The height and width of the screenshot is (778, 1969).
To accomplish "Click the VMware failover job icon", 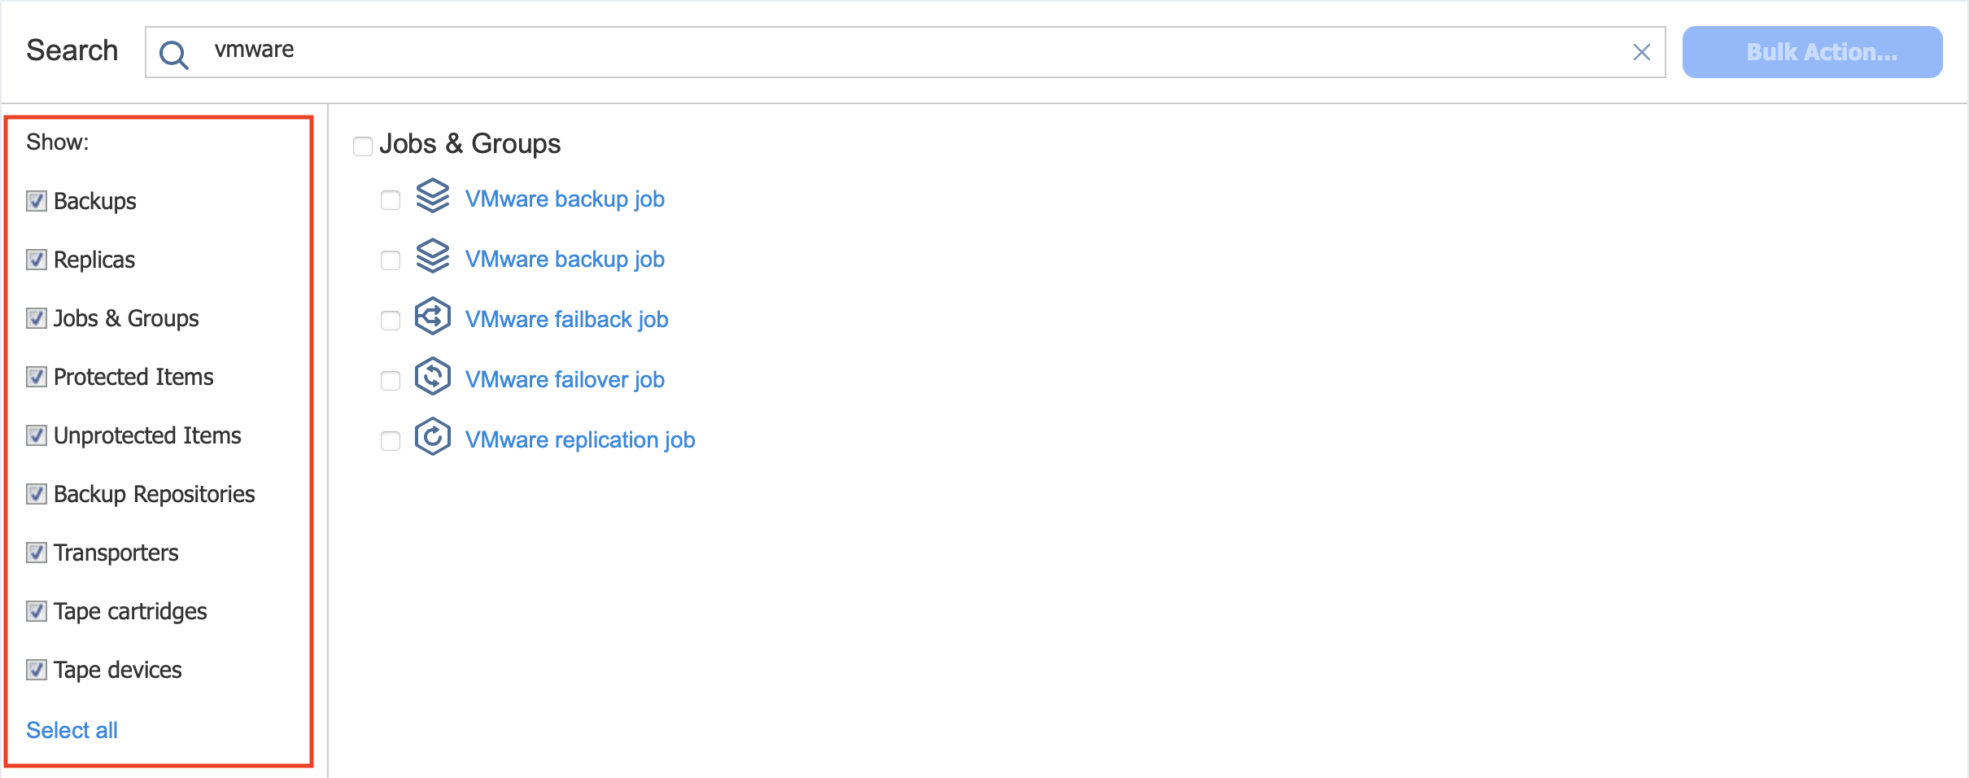I will coord(432,376).
